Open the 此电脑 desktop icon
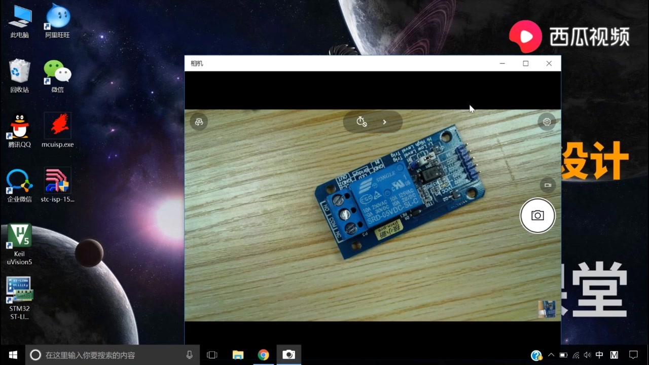 click(20, 22)
